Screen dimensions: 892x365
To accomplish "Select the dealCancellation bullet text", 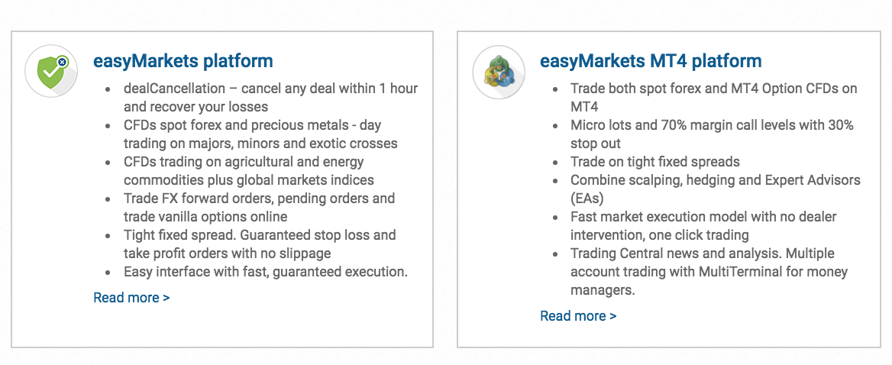I will click(271, 97).
